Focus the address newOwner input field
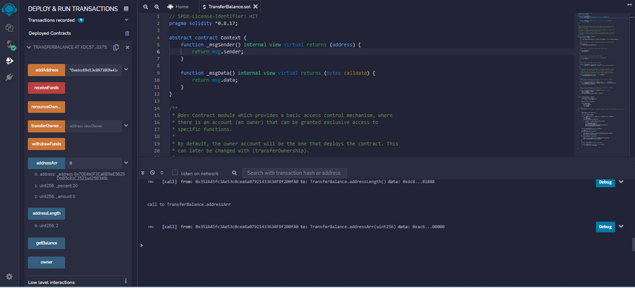The image size is (635, 288). click(94, 126)
